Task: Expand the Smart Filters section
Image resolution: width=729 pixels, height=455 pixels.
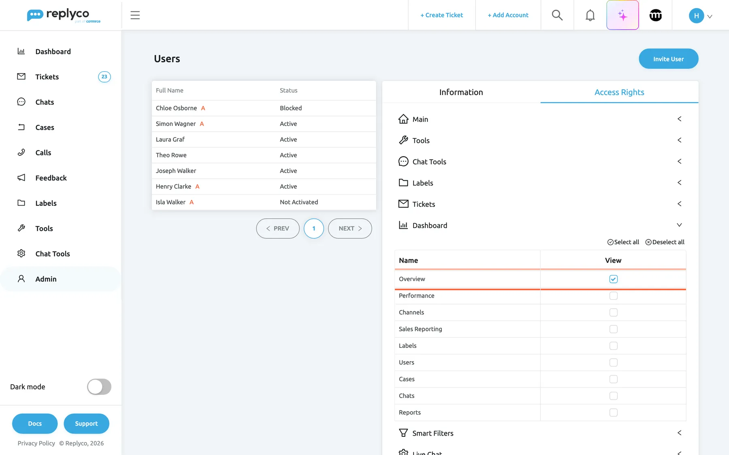Action: 540,433
